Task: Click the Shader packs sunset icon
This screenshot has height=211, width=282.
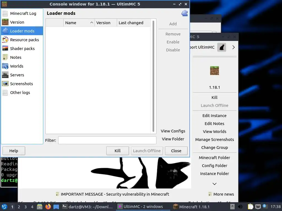Action: (x=5, y=49)
